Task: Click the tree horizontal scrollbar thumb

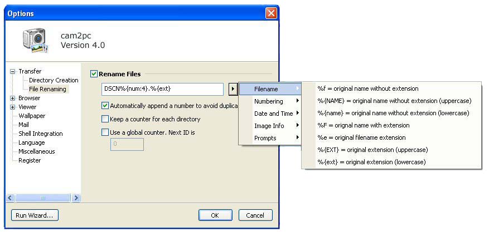Action: point(43,198)
